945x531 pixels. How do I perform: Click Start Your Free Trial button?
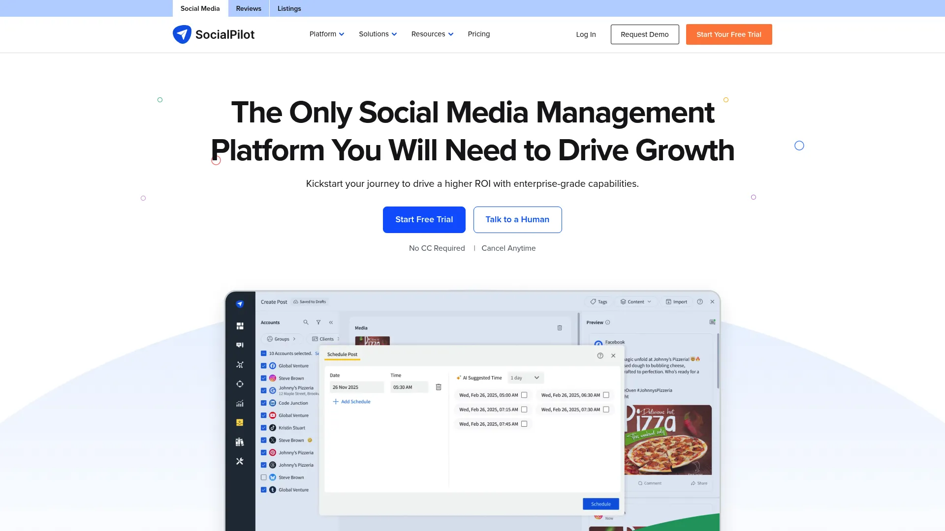click(729, 34)
